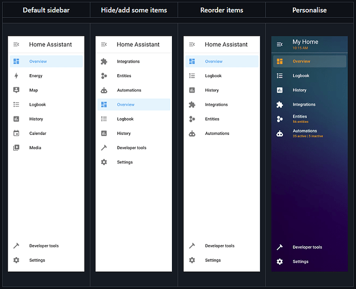
Task: Click the Calendar icon in the Default sidebar
Action: [16, 133]
